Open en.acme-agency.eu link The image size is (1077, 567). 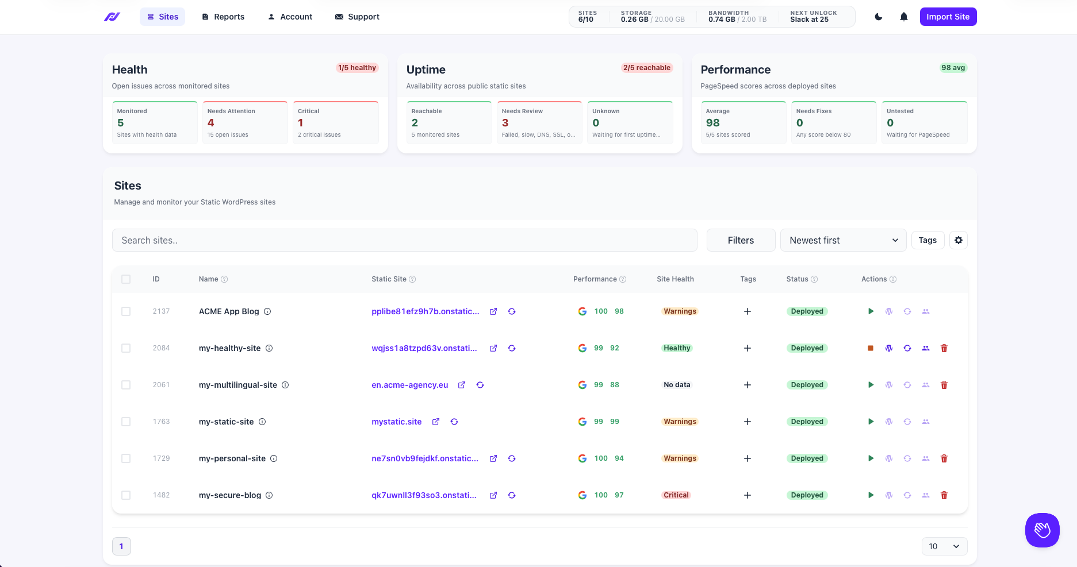(x=409, y=385)
